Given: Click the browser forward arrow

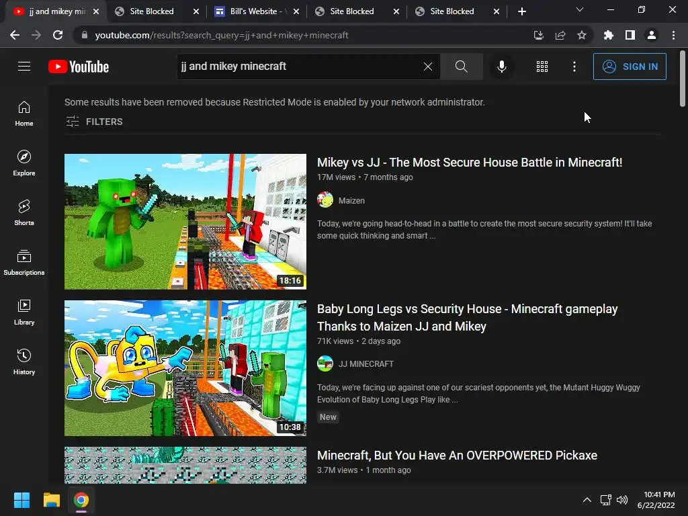Looking at the screenshot, I should (36, 35).
